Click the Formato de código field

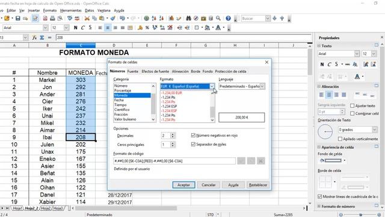pos(174,161)
